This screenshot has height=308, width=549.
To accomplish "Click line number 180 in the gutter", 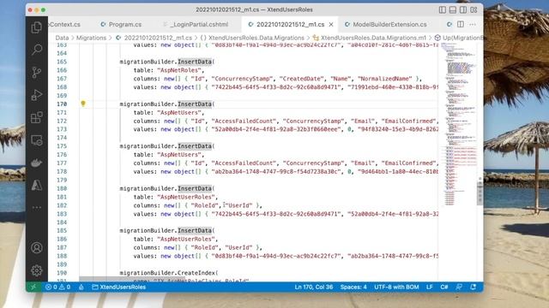I will tap(62, 188).
